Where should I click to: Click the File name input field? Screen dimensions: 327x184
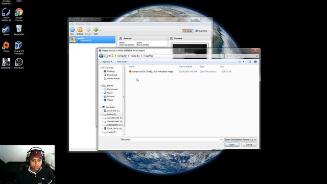(175, 140)
